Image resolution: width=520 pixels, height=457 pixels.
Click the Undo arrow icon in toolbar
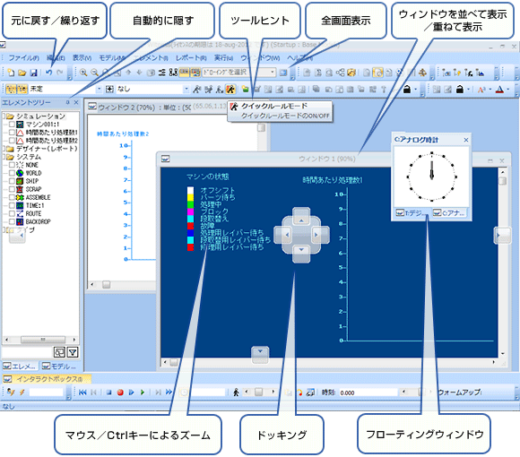point(49,73)
